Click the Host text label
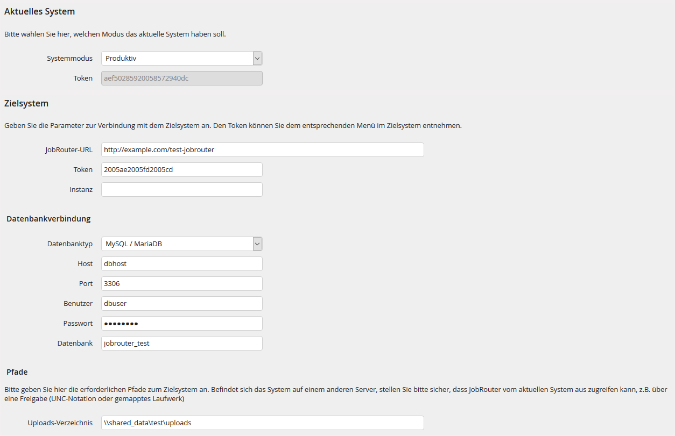Viewport: 675px width, 436px height. pos(85,264)
